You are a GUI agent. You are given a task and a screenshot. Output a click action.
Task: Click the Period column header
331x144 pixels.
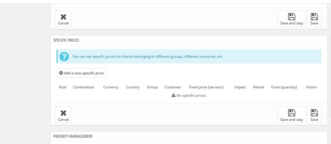[258, 87]
